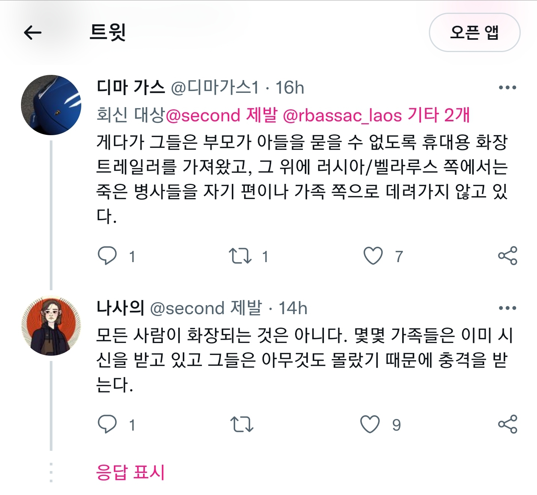Reply to 나사의 tweet
The image size is (537, 495).
coord(107,424)
